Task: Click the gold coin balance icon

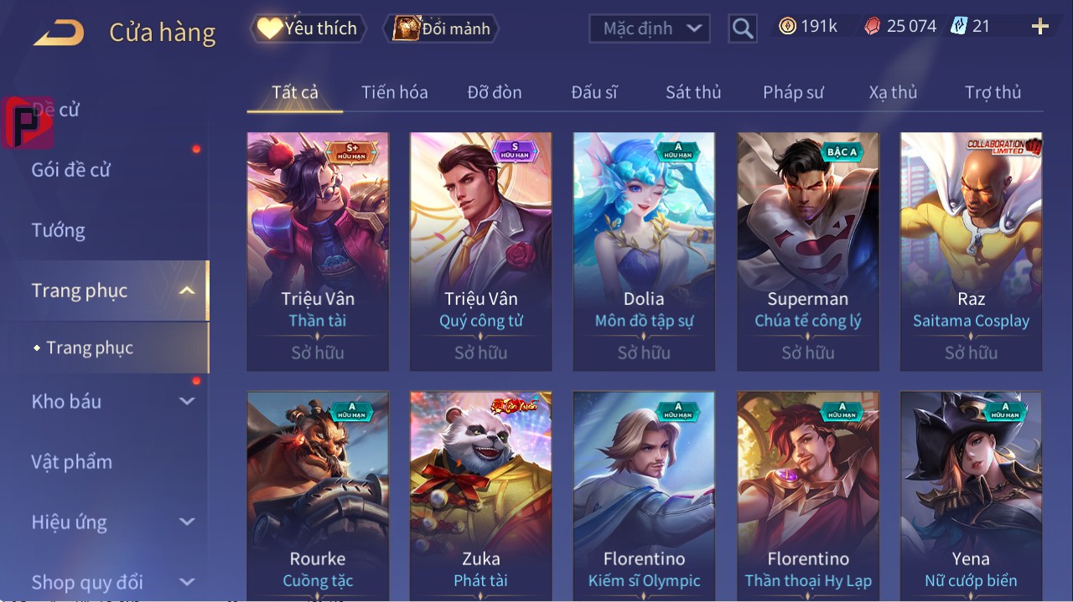Action: 787,27
